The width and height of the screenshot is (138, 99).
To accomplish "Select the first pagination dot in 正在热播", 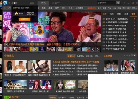I will [124, 56].
